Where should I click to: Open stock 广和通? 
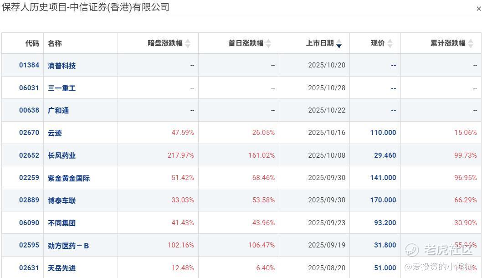58,110
